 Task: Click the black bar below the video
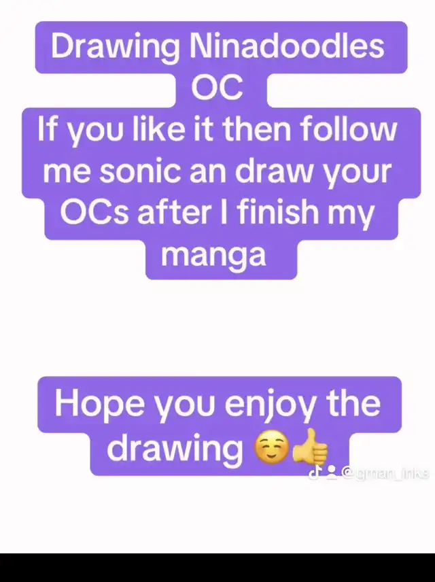click(x=217, y=568)
